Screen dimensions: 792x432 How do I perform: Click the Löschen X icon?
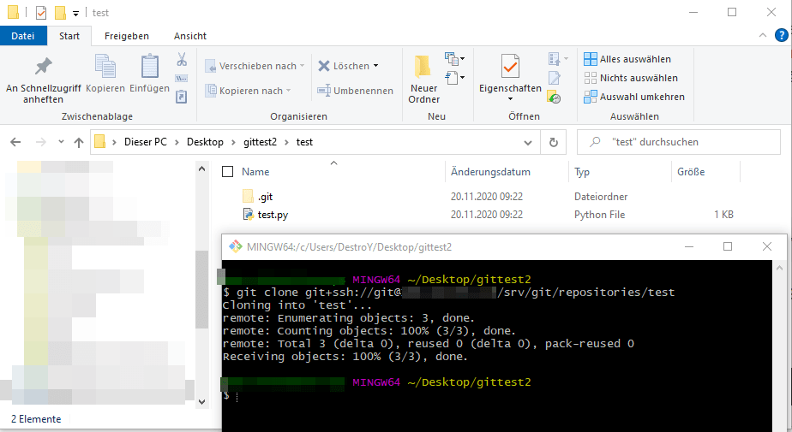tap(324, 66)
